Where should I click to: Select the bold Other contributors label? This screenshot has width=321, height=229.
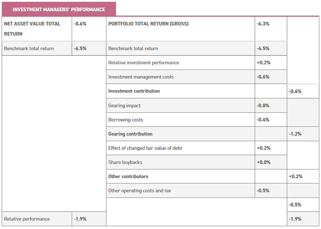pos(128,176)
